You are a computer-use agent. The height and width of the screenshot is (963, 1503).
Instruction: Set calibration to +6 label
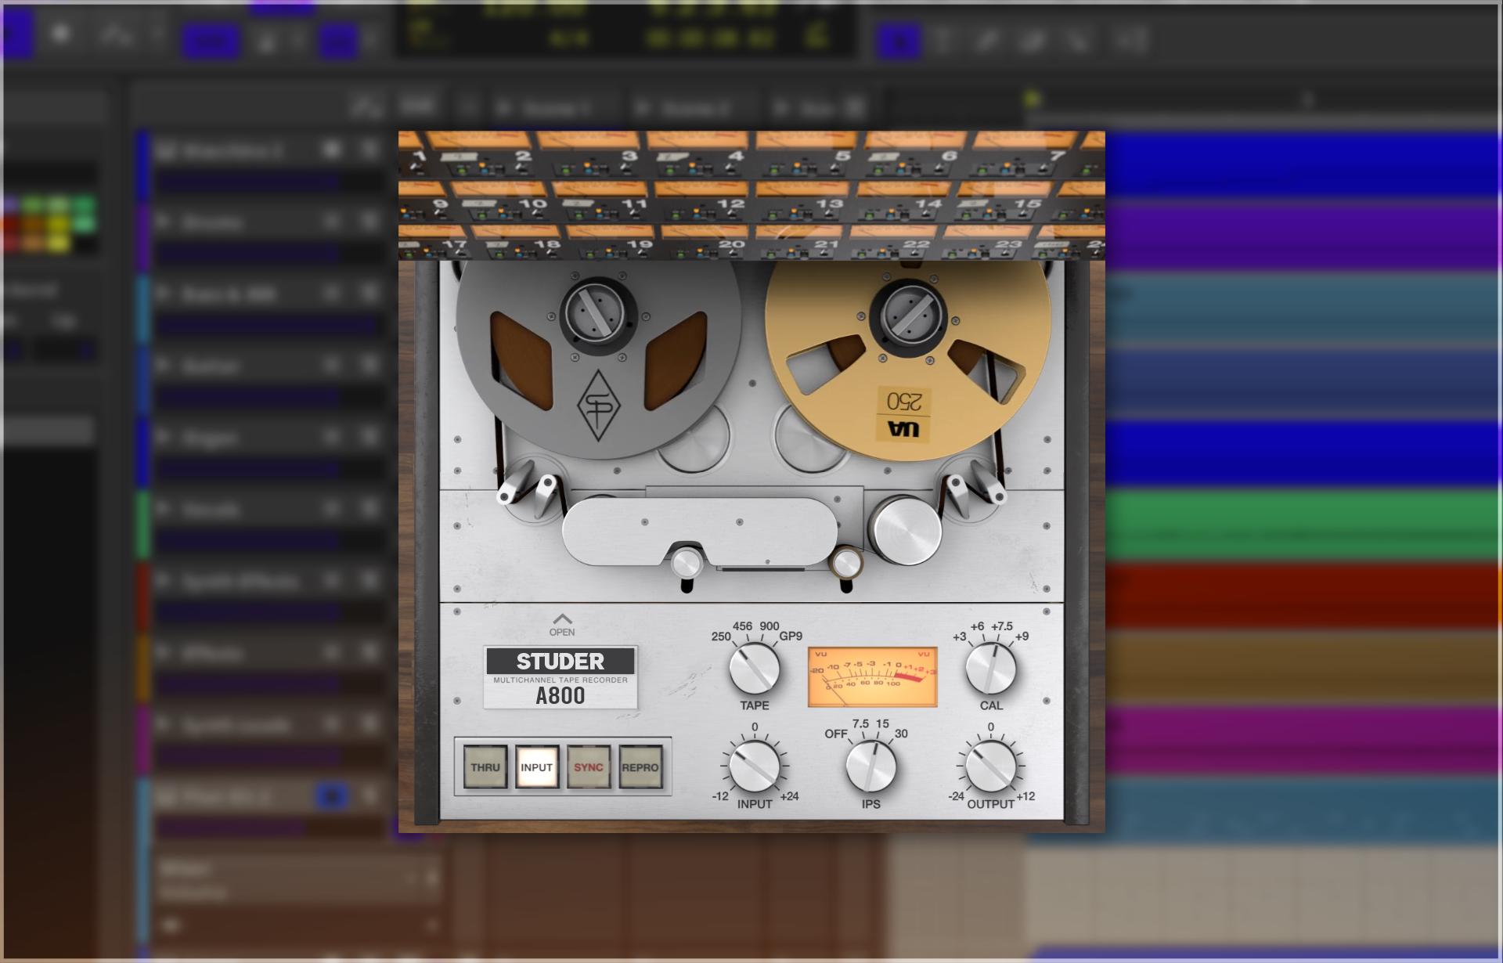click(977, 626)
